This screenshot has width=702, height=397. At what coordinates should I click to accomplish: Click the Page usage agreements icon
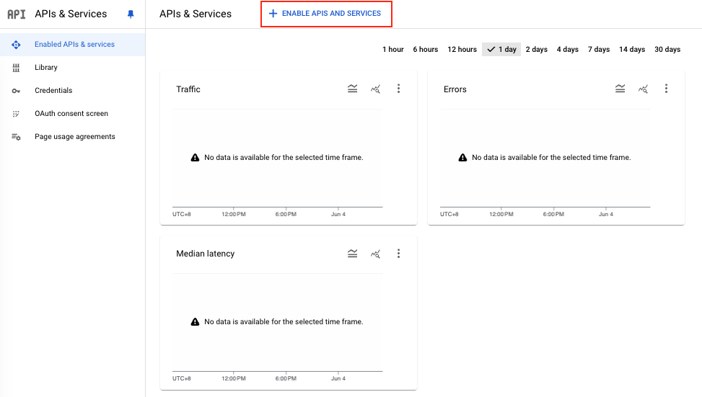pyautogui.click(x=16, y=137)
